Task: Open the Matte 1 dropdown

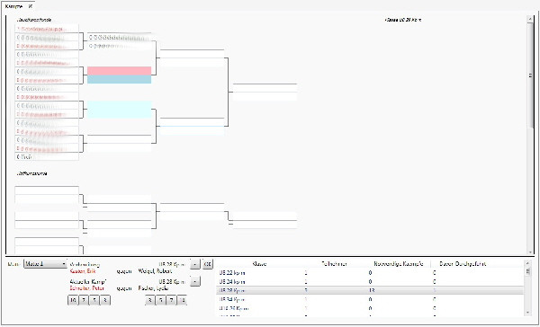Action: click(45, 264)
